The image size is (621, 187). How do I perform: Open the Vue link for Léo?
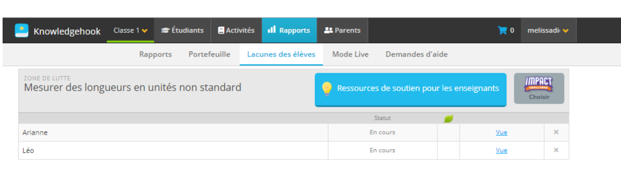(501, 150)
